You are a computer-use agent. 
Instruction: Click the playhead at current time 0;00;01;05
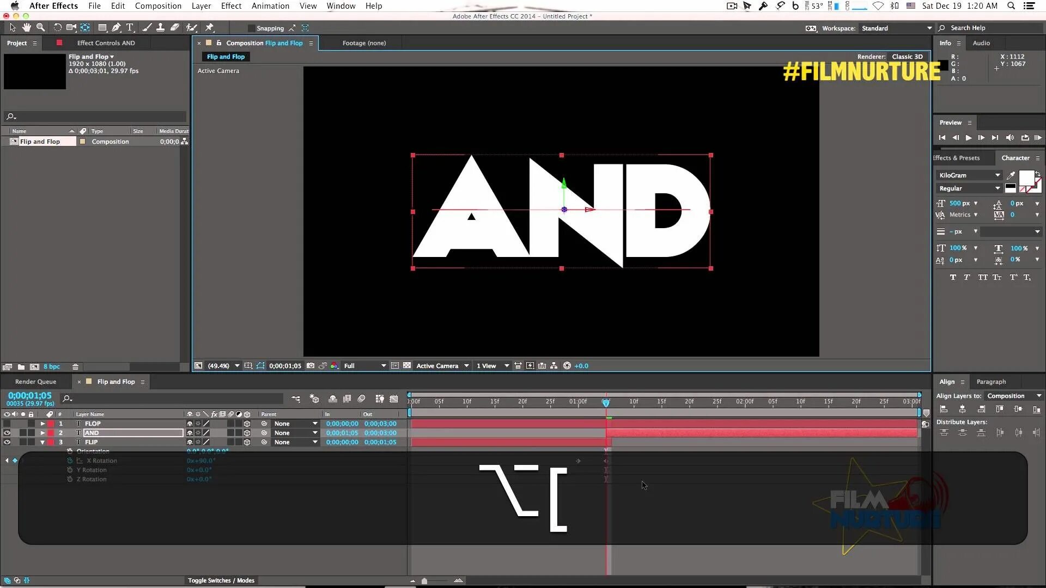606,402
